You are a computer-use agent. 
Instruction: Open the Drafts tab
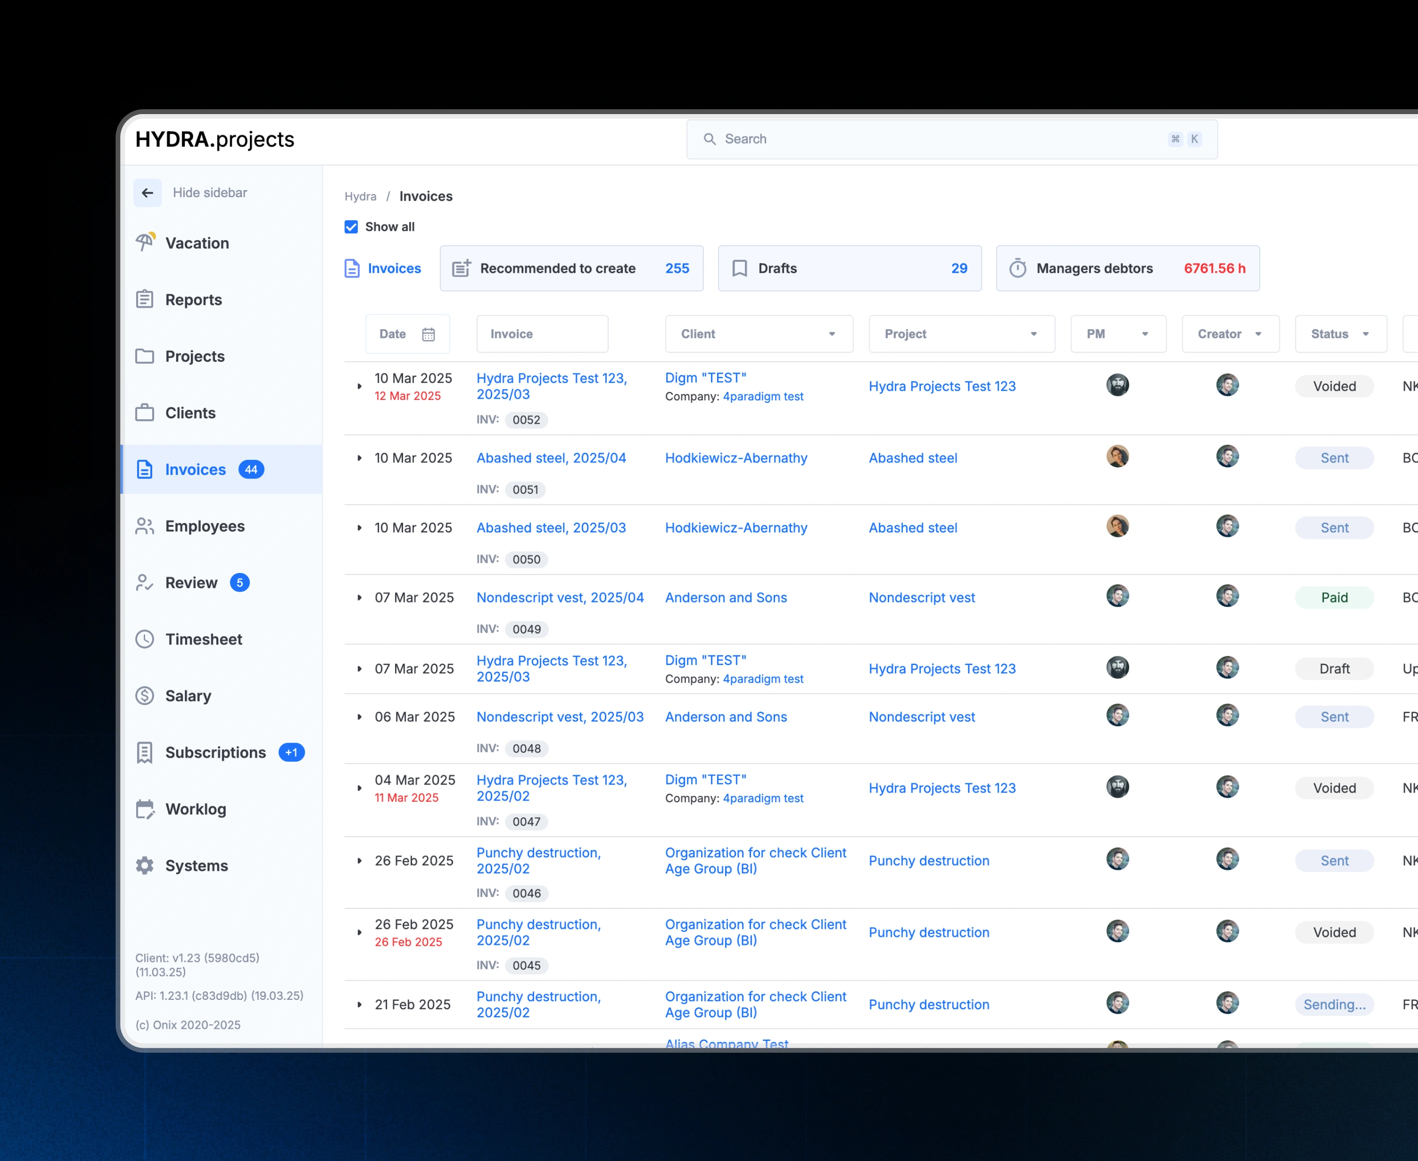[849, 268]
